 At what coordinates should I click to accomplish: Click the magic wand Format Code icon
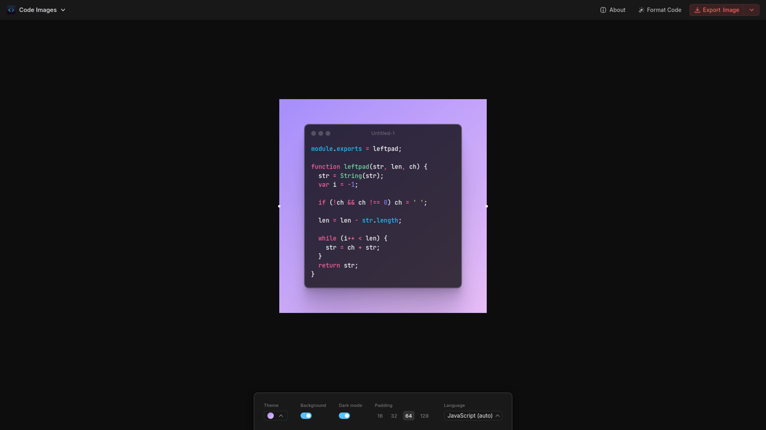(x=641, y=10)
